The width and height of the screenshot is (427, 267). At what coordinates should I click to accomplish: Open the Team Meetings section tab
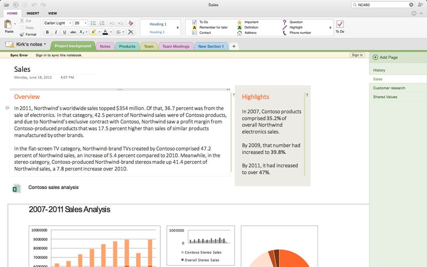(x=176, y=46)
